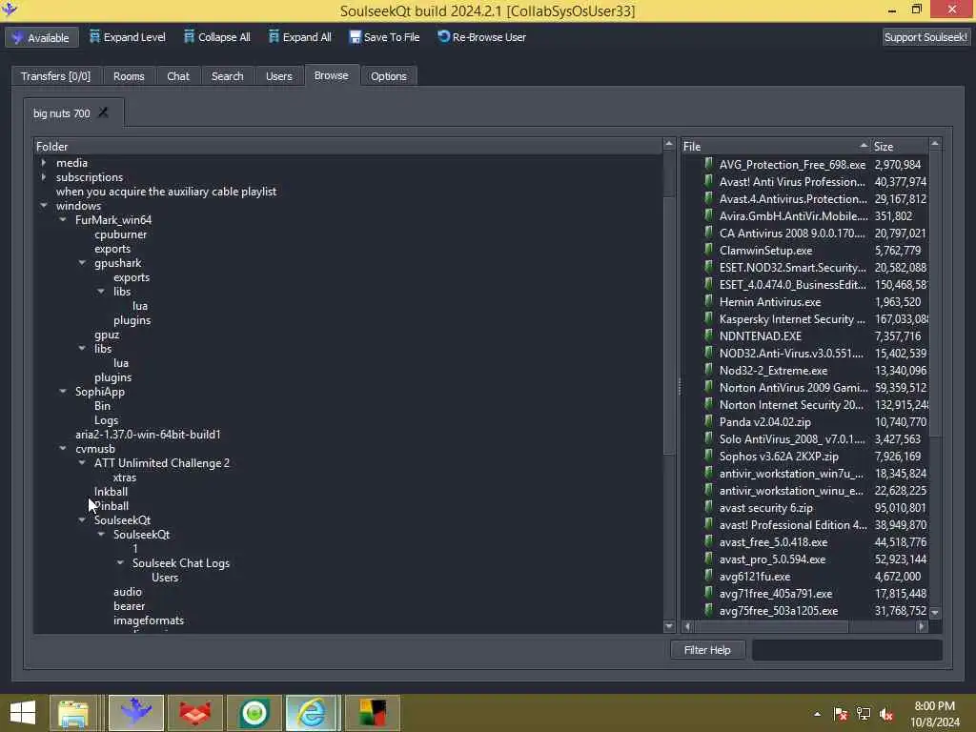
Task: Click file icon beside Panda v2.04.02.zip
Action: coord(708,422)
